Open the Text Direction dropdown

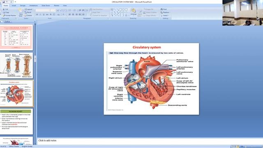click(x=97, y=9)
